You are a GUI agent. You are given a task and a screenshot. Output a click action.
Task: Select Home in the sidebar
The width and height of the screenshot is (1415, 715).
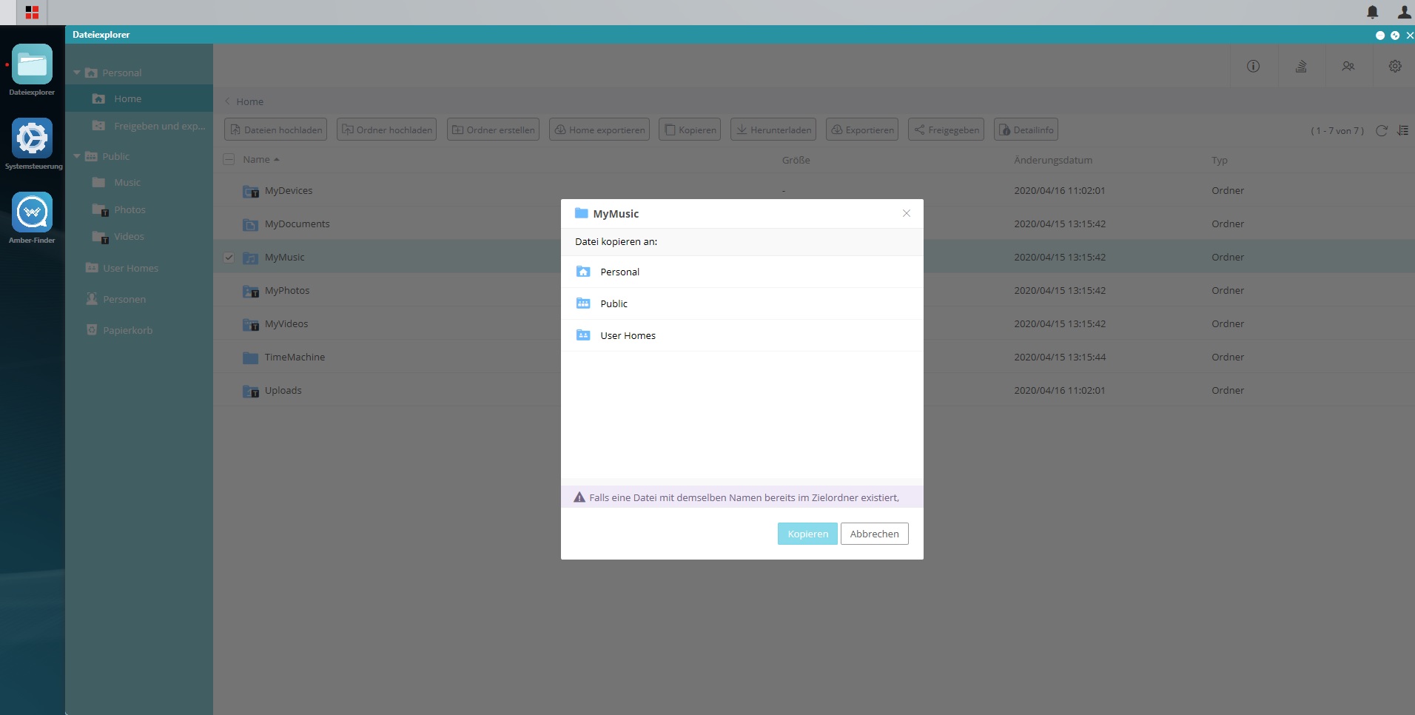(x=139, y=98)
